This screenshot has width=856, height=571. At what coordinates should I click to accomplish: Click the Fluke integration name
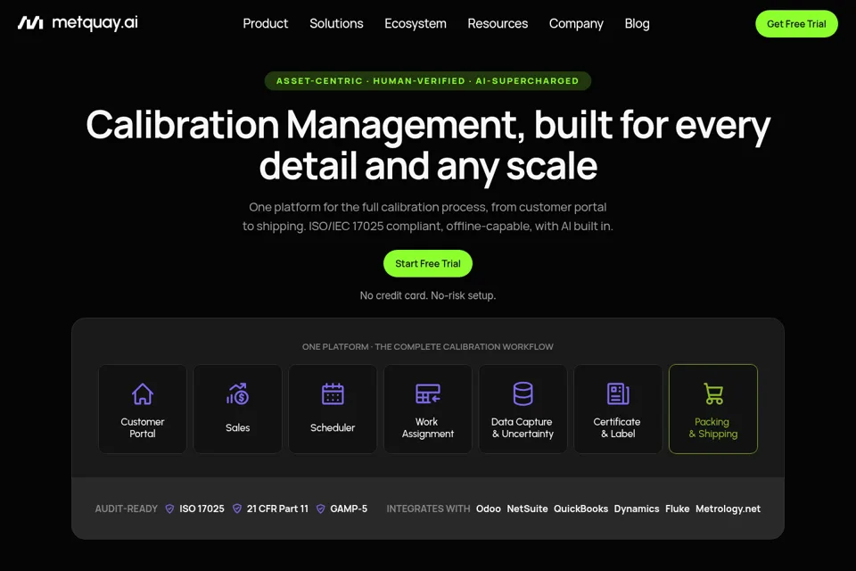(678, 509)
